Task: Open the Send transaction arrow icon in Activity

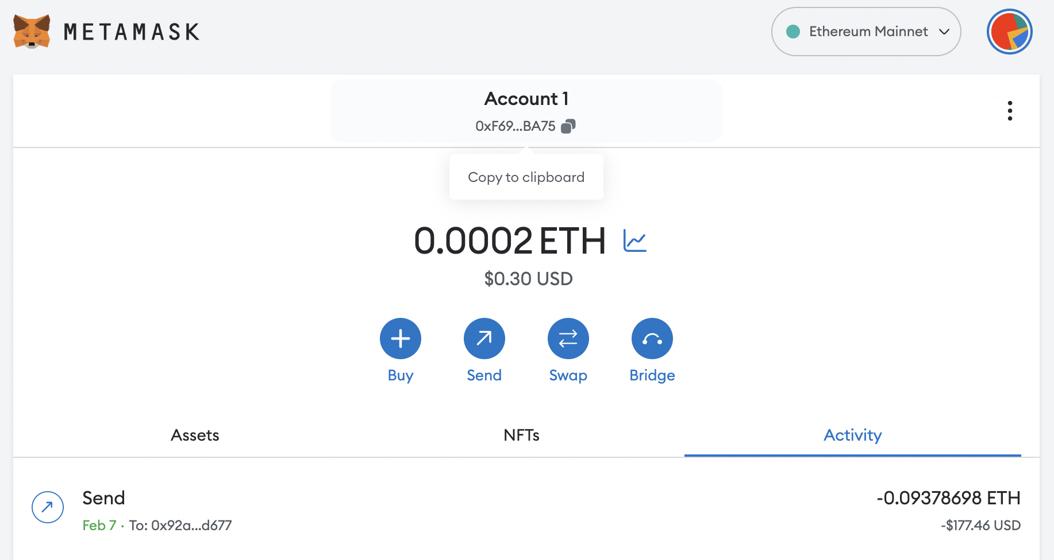Action: (48, 507)
